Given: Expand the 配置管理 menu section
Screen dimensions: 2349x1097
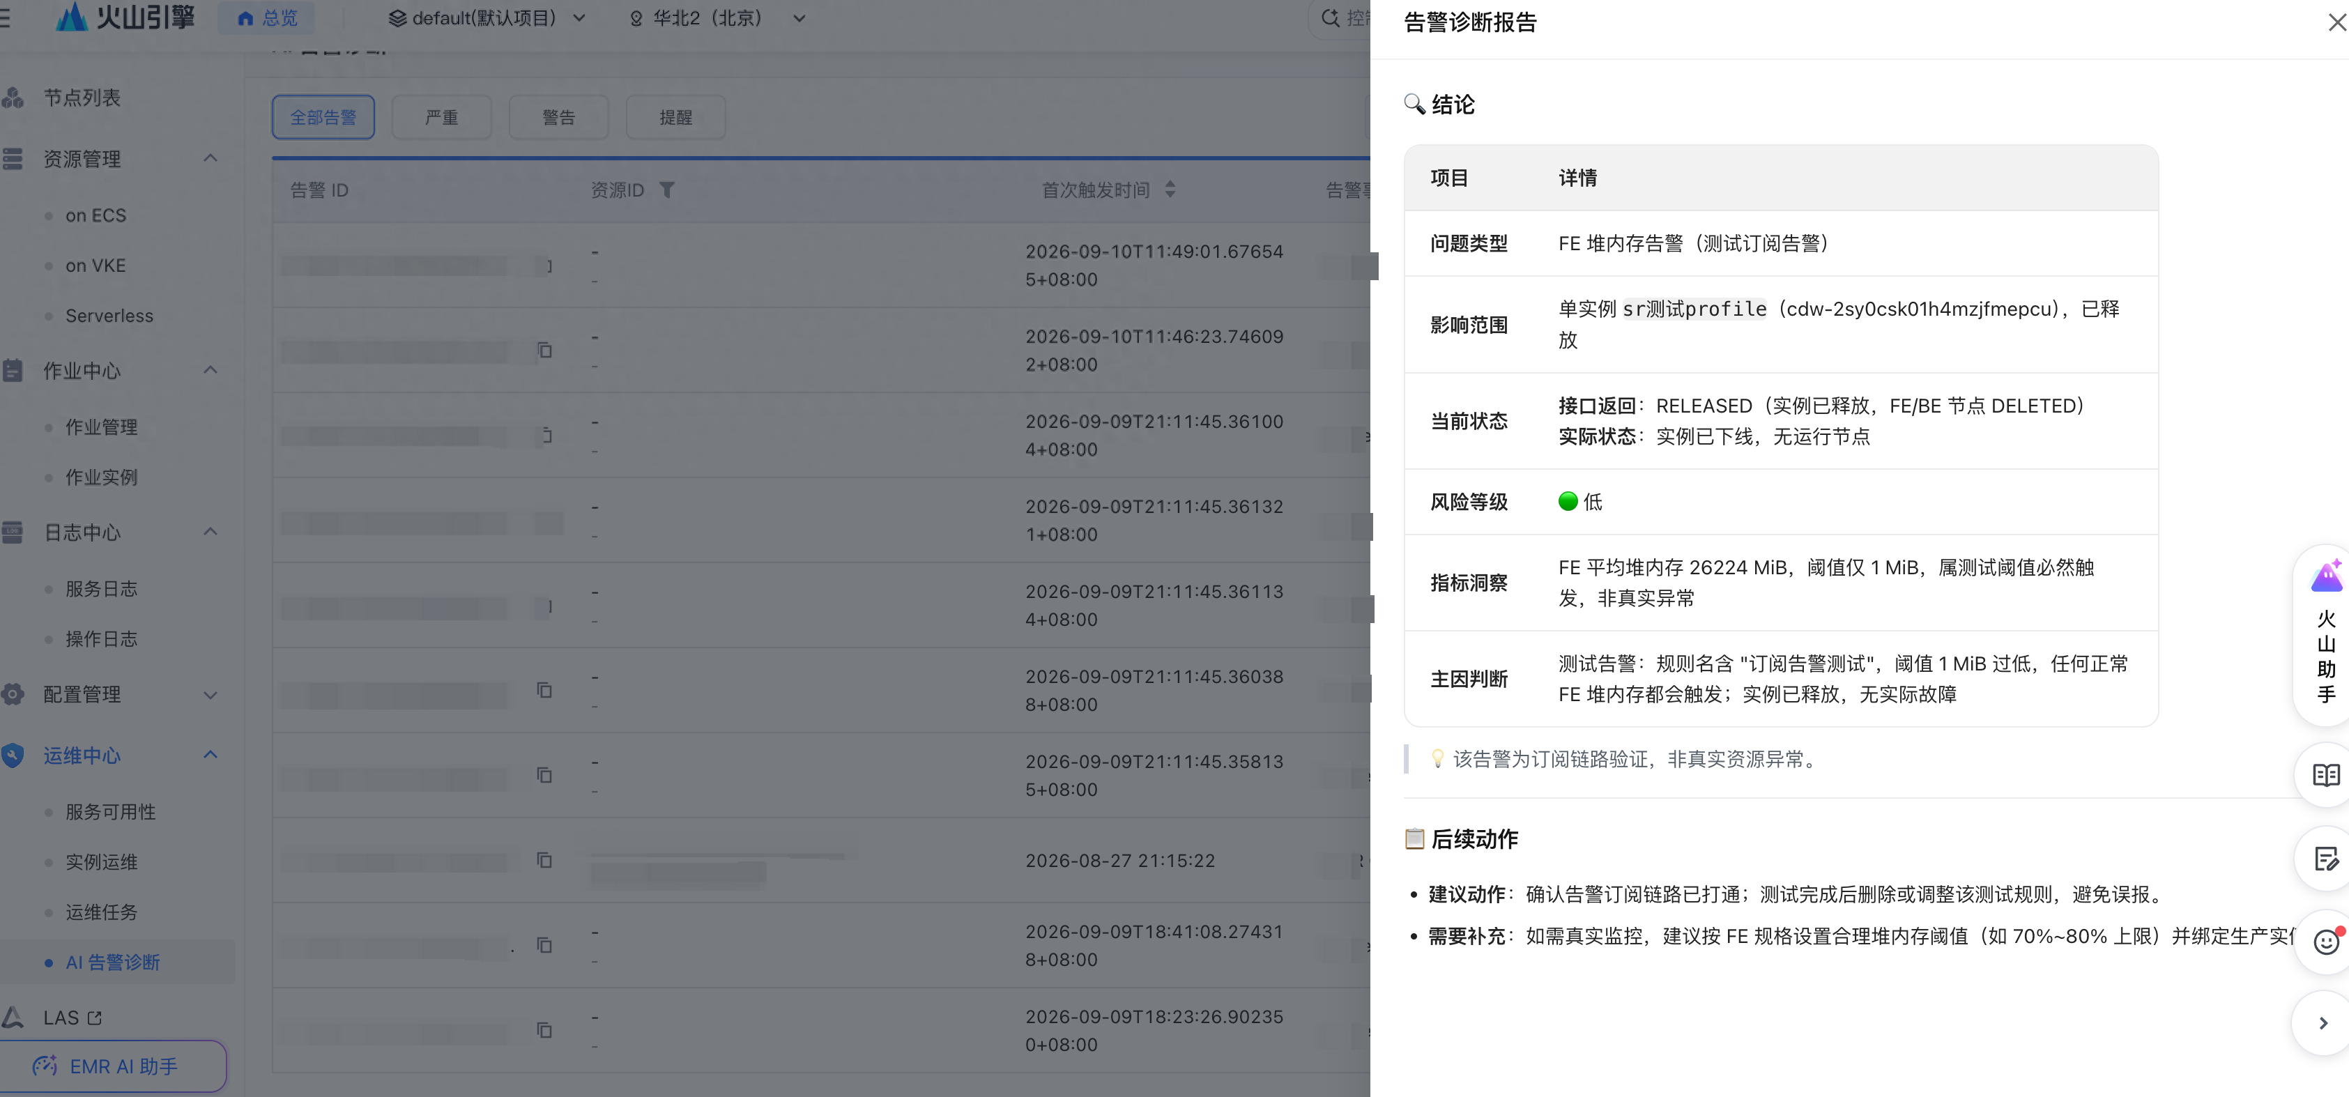Looking at the screenshot, I should pyautogui.click(x=210, y=695).
